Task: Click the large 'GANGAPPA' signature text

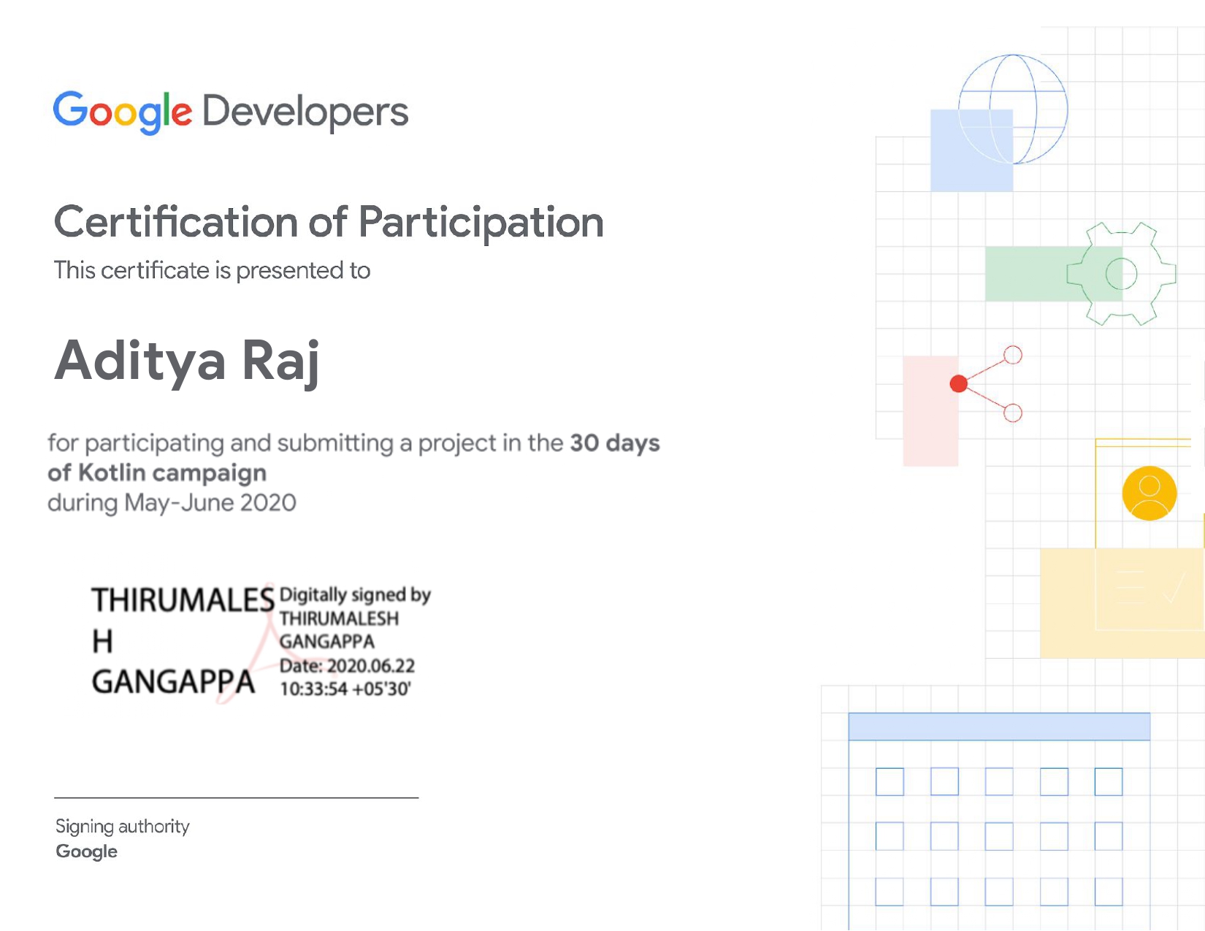Action: click(x=173, y=682)
